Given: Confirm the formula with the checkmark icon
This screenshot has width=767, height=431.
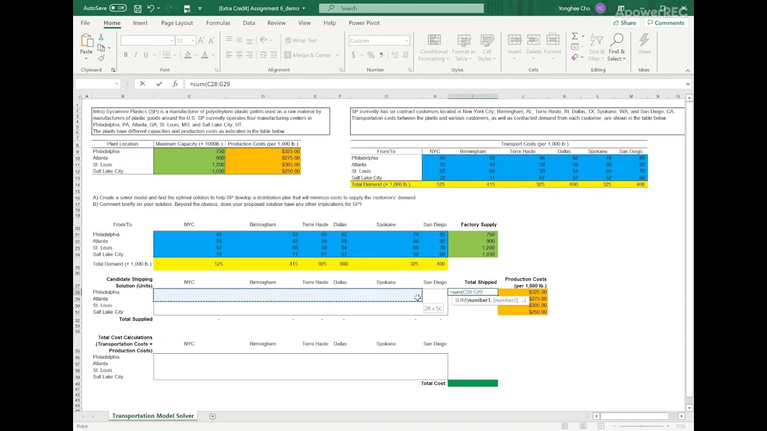Looking at the screenshot, I should [159, 84].
